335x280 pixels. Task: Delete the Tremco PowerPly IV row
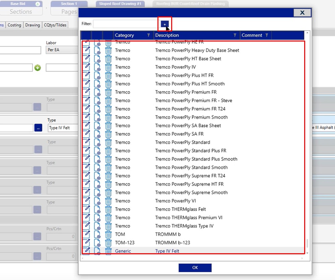pos(108,67)
